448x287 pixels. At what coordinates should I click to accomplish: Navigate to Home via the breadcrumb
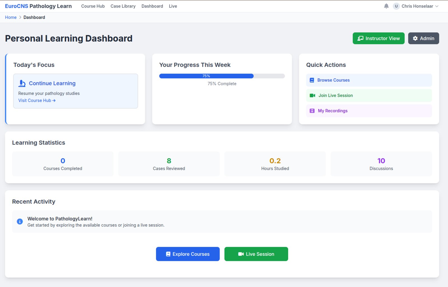point(11,17)
